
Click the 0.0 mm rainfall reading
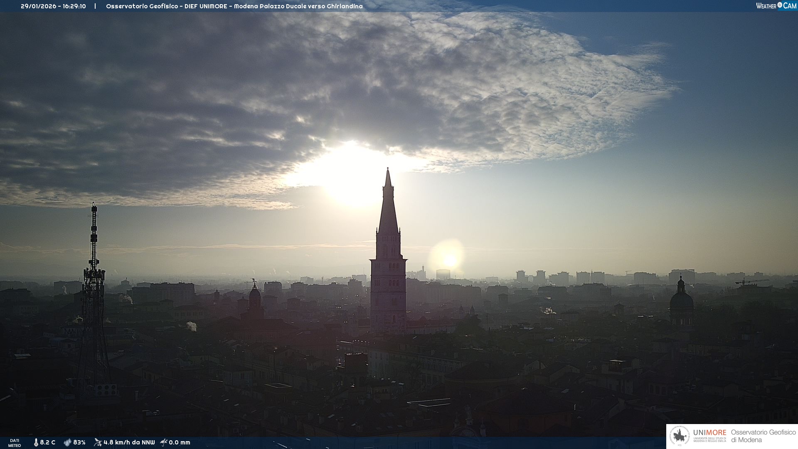tap(180, 442)
